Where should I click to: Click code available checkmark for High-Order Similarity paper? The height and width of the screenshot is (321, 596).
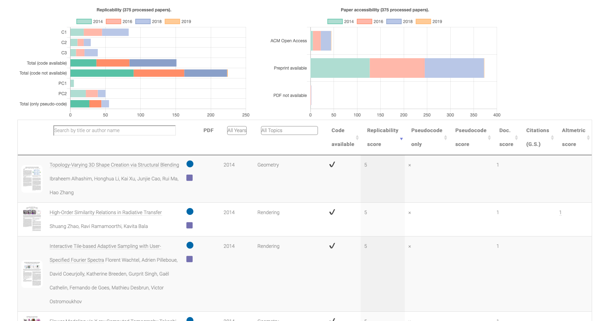(332, 212)
